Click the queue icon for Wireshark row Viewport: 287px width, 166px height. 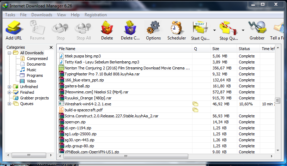tap(195, 104)
